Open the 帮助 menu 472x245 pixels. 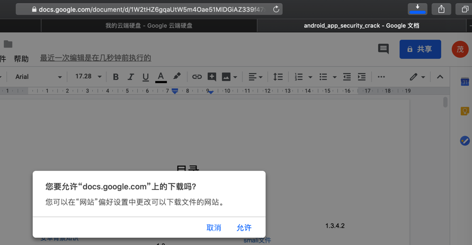click(x=21, y=59)
